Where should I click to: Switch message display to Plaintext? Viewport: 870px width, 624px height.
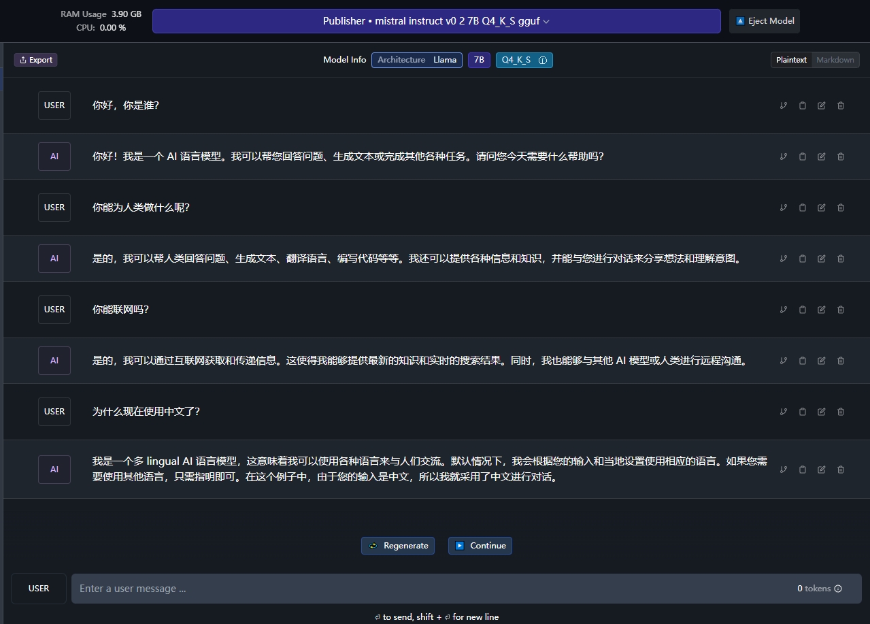pos(791,60)
